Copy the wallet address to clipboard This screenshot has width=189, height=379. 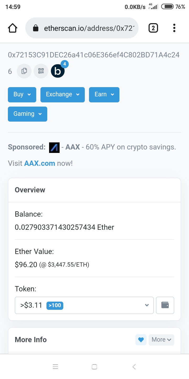24,71
